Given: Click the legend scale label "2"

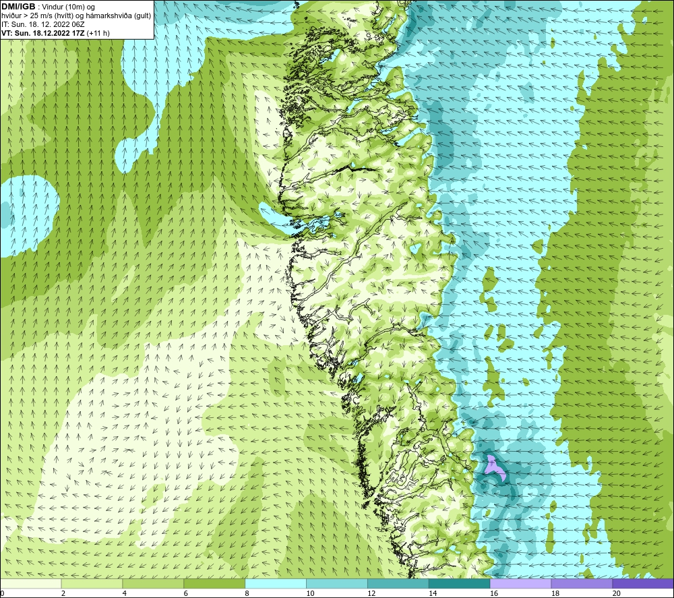Looking at the screenshot, I should click(63, 594).
